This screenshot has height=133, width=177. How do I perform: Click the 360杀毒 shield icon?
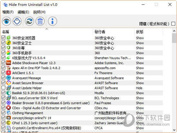point(8,48)
